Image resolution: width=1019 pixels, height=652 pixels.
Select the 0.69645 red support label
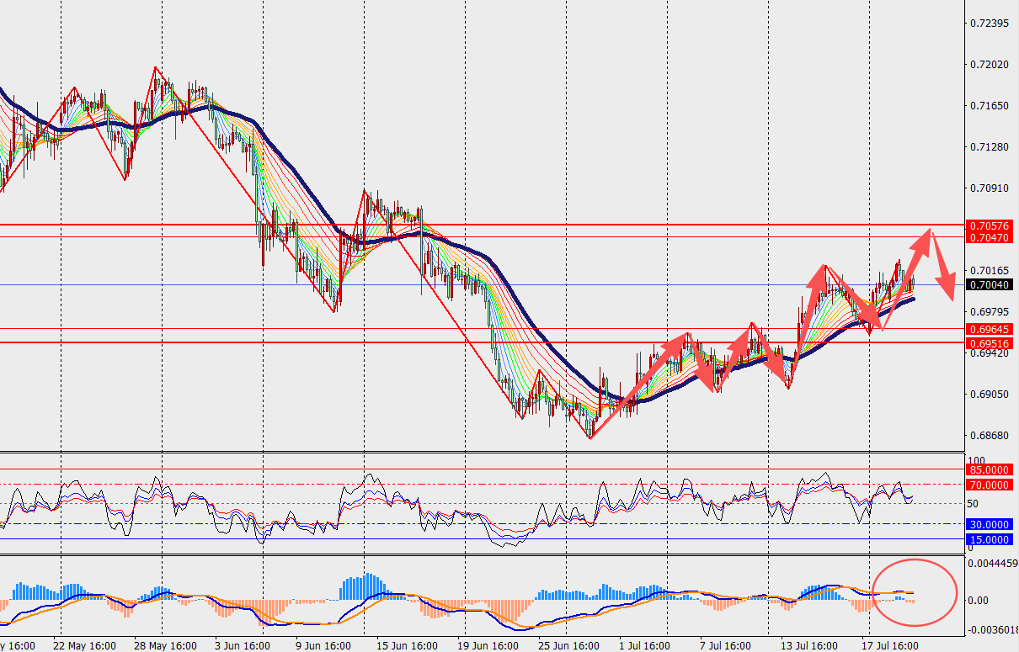click(990, 329)
